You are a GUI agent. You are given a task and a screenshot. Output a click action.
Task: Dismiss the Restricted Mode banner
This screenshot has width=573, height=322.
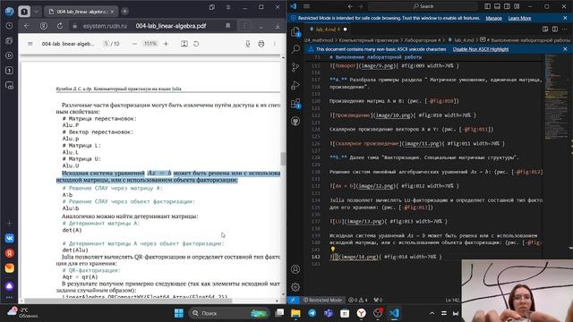(x=565, y=18)
